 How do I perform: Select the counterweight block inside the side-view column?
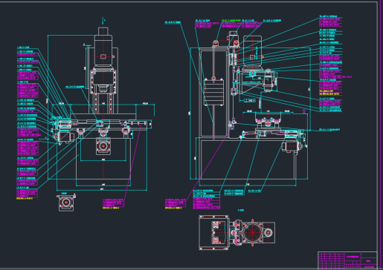(213, 92)
